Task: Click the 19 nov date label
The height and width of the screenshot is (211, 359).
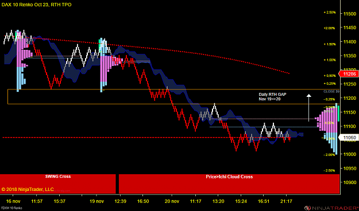Action: (x=96, y=201)
